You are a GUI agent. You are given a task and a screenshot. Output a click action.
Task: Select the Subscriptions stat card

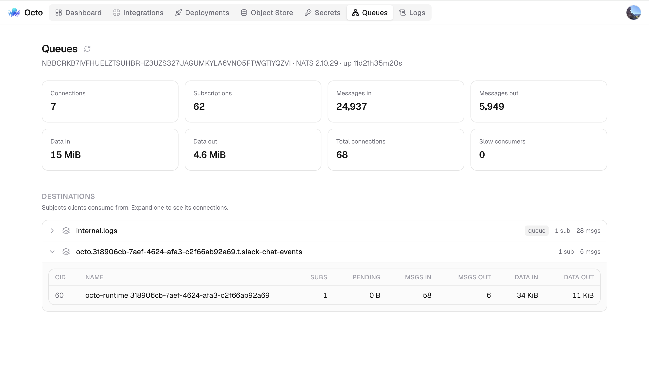pyautogui.click(x=253, y=101)
